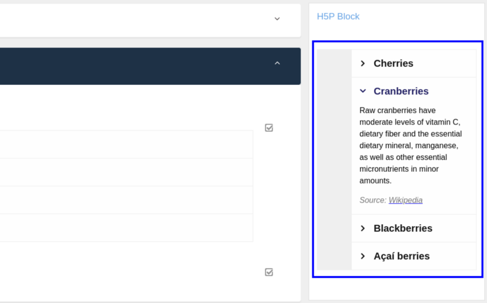Screen dimensions: 487x303
Task: Click the down arrow in the top panel
Action: [x=277, y=19]
